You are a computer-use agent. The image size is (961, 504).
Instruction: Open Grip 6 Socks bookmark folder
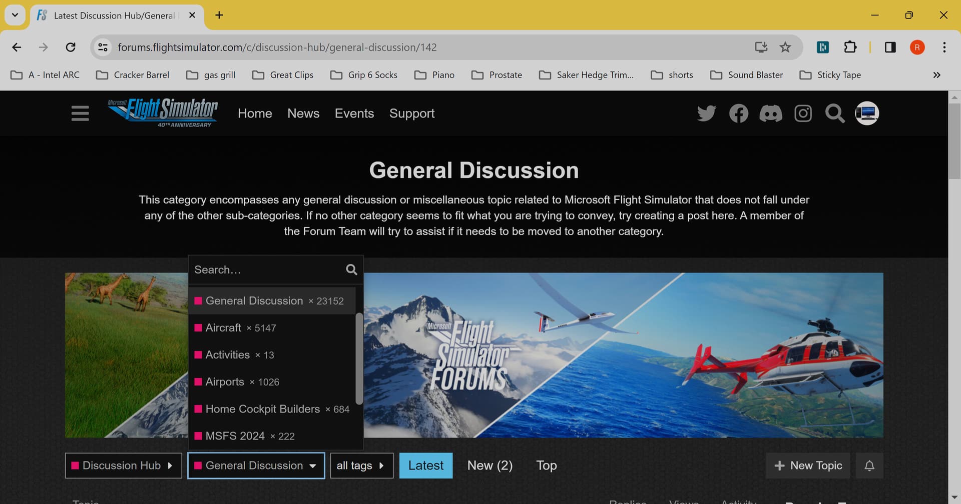point(364,75)
